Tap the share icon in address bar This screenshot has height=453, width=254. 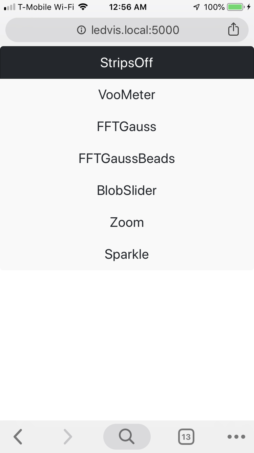point(233,29)
